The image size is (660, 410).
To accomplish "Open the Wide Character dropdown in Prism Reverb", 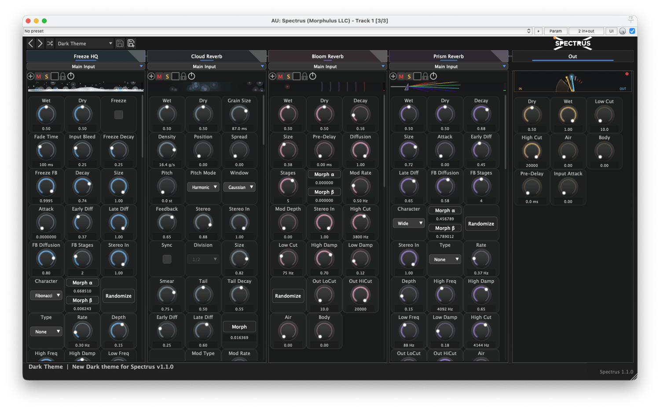I will pyautogui.click(x=409, y=223).
